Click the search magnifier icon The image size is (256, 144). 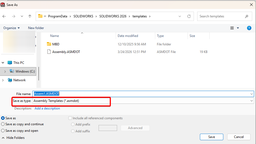[246, 16]
